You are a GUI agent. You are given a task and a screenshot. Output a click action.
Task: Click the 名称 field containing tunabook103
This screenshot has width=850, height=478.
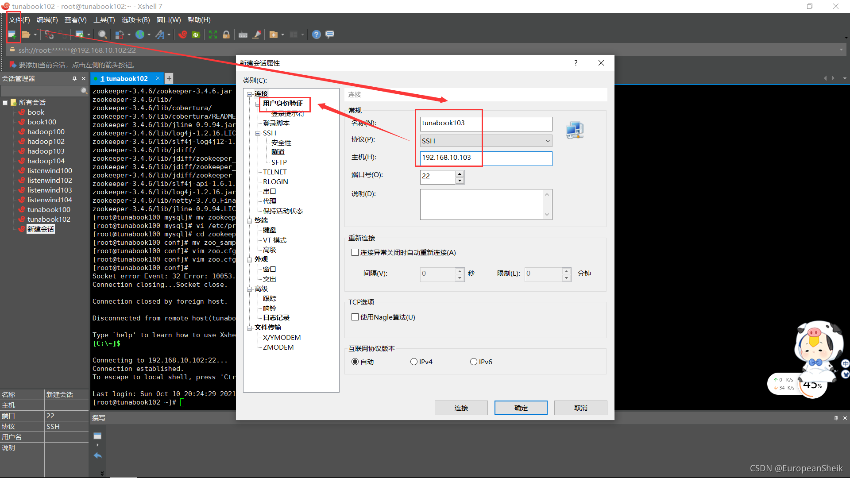[x=486, y=123]
